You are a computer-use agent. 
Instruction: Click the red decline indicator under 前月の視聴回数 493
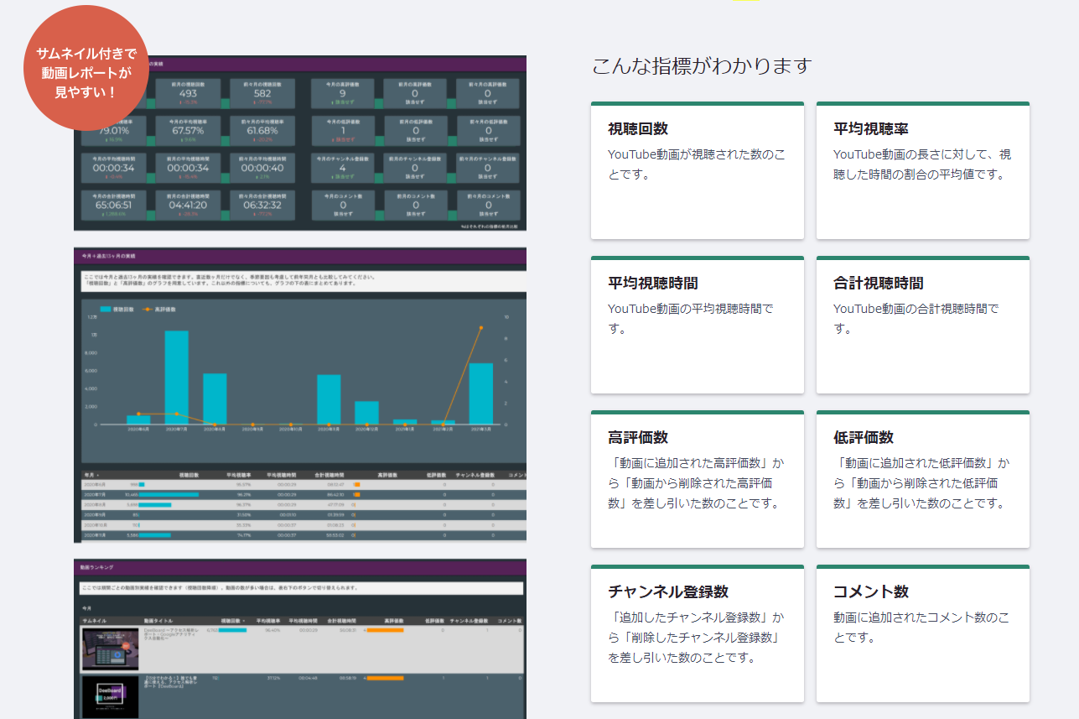click(x=186, y=102)
